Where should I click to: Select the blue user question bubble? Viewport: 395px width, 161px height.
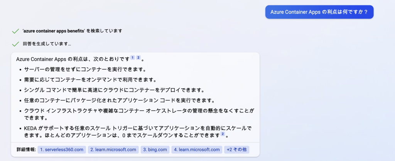tap(319, 12)
